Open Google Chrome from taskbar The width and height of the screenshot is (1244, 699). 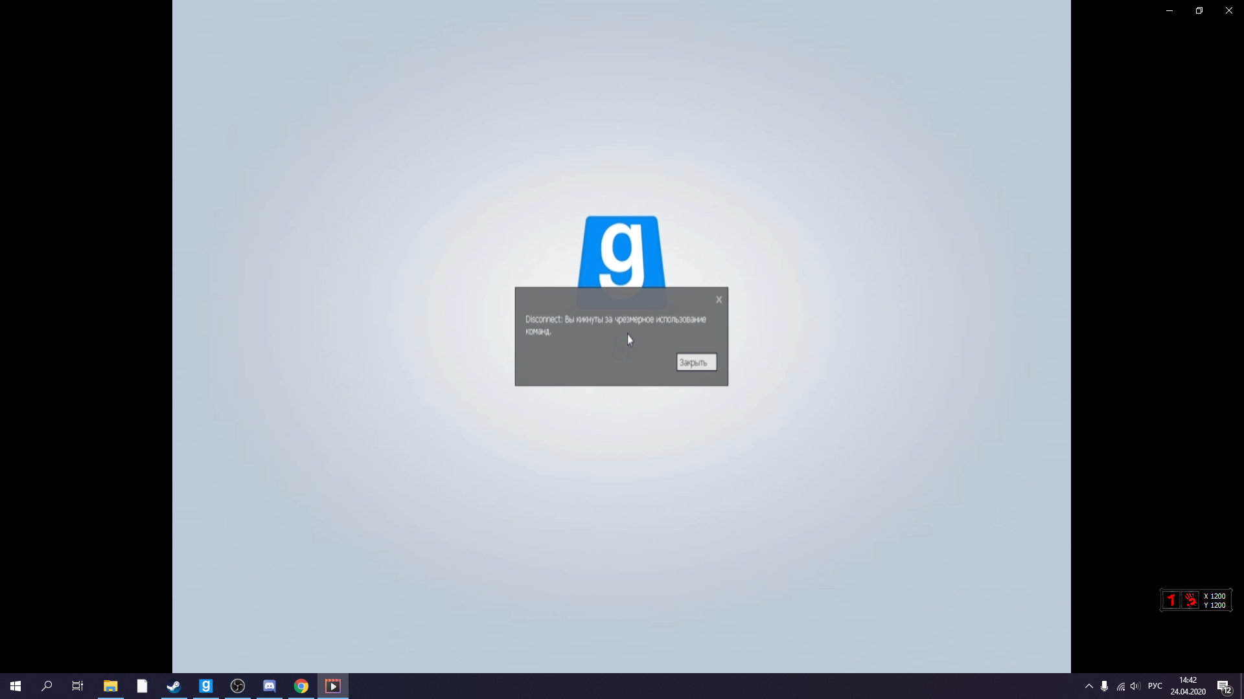(301, 686)
